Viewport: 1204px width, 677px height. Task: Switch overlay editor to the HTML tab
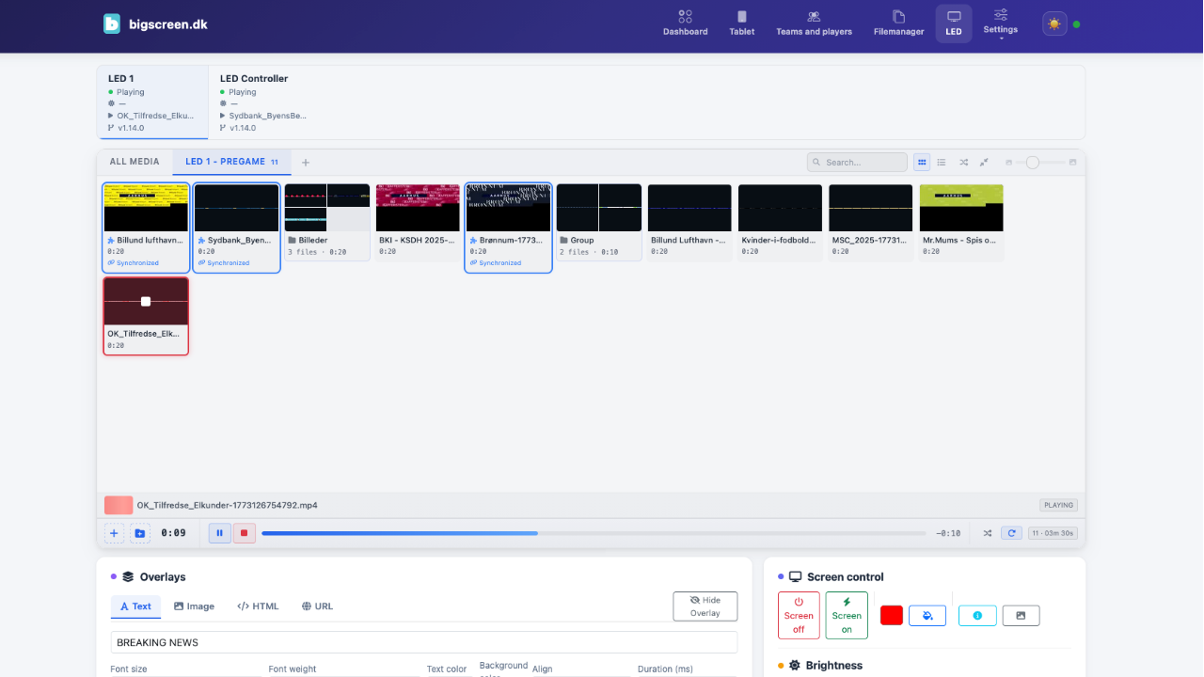(x=258, y=606)
